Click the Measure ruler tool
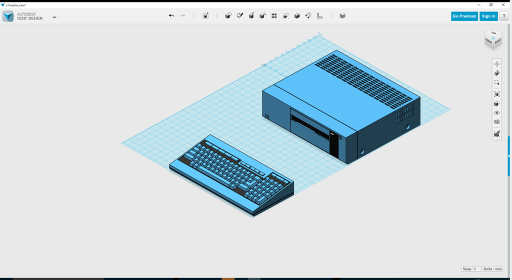The width and height of the screenshot is (512, 280). coord(320,16)
